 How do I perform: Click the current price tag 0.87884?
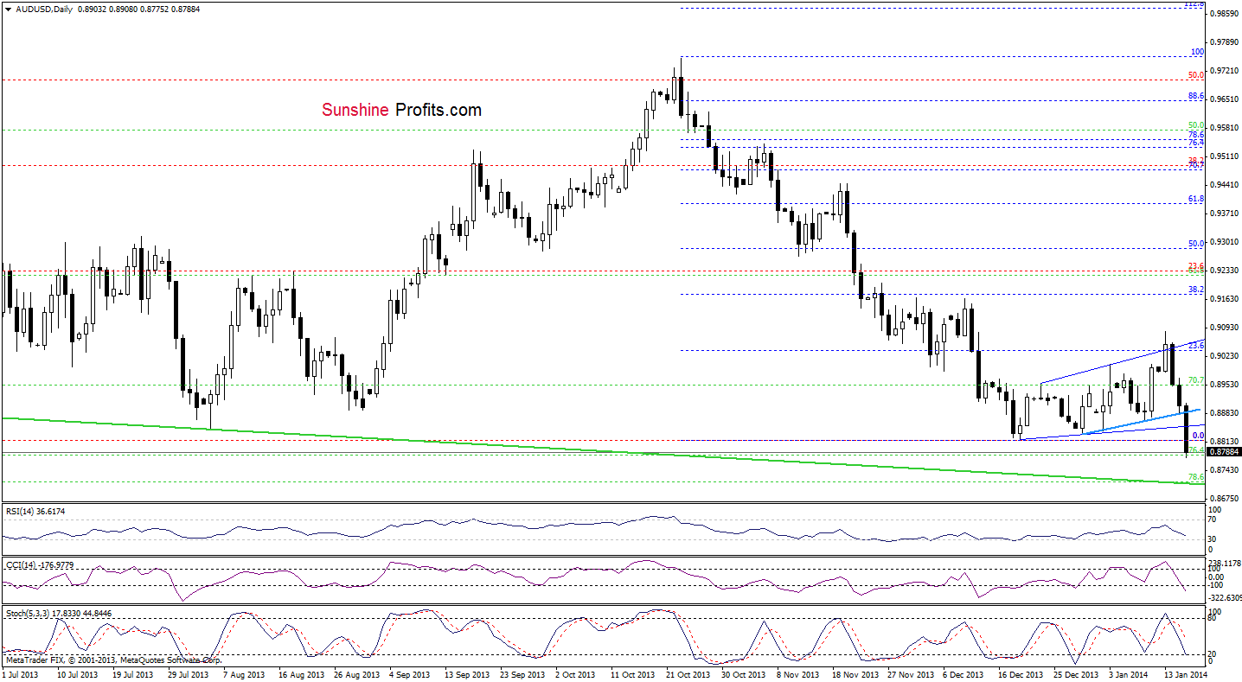pyautogui.click(x=1224, y=451)
